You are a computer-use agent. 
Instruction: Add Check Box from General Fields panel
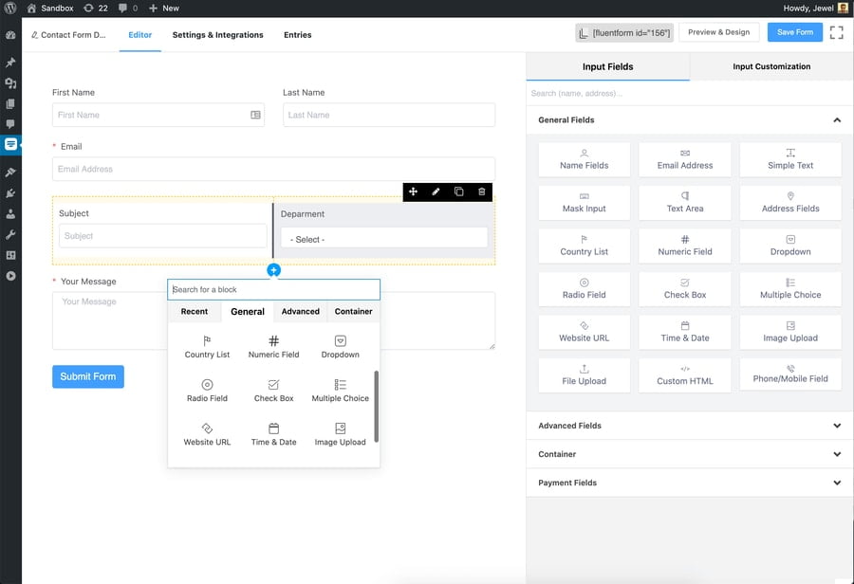coord(684,288)
